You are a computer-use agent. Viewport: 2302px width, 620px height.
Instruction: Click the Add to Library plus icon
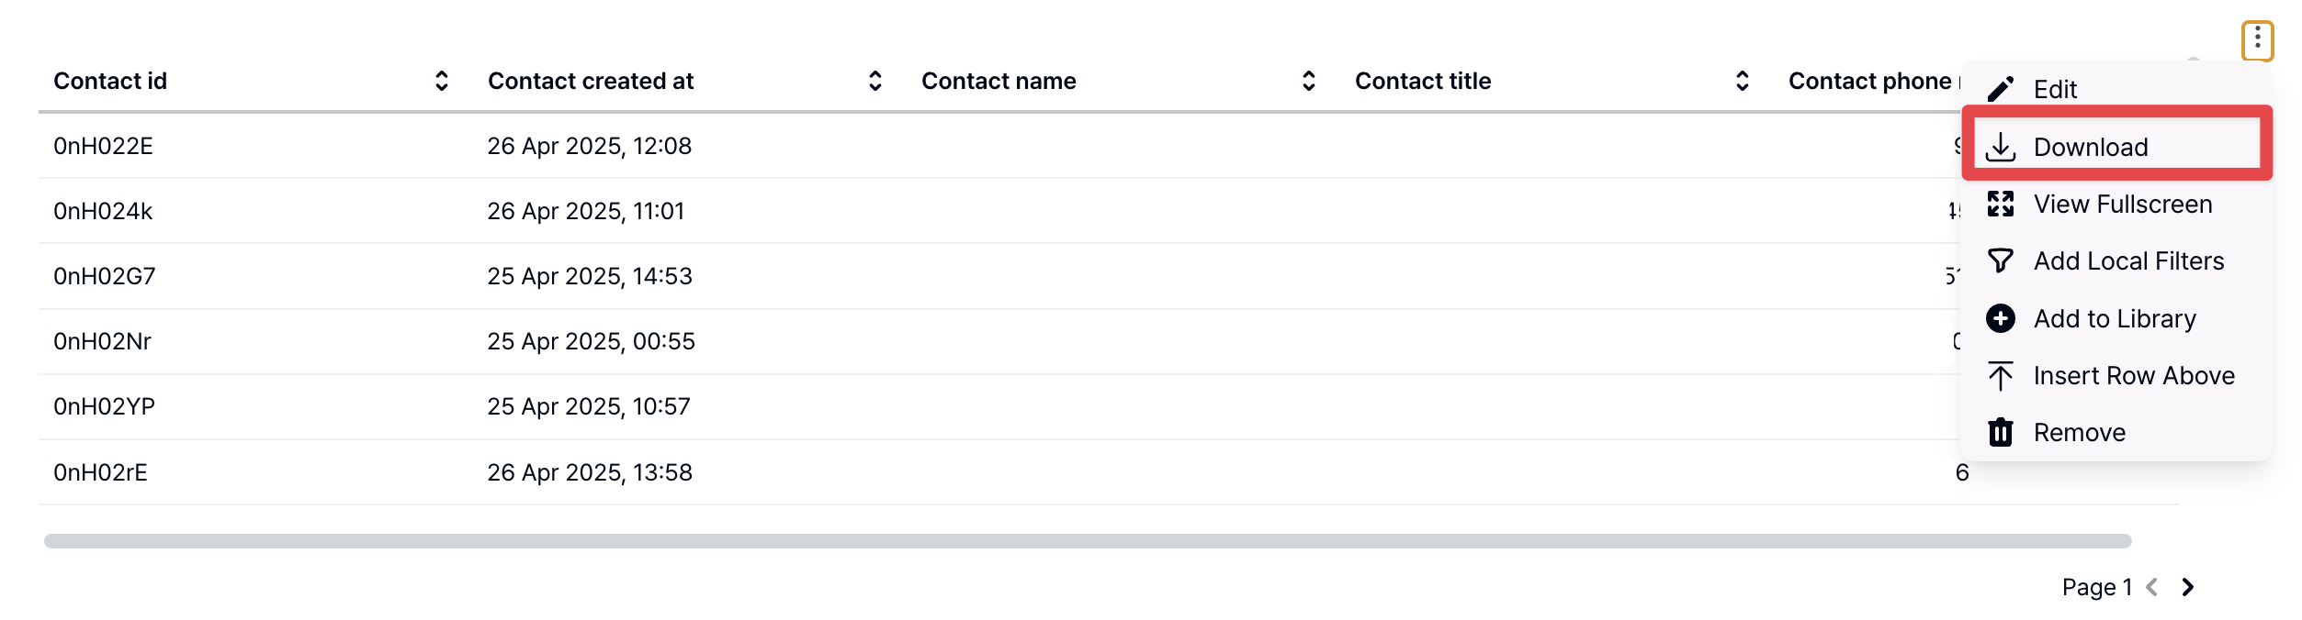(x=2001, y=318)
